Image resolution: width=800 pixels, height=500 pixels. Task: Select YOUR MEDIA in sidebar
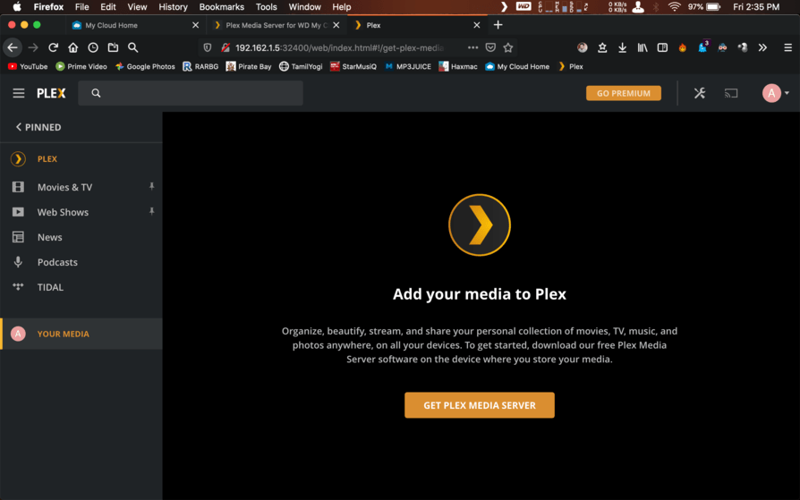click(x=81, y=334)
